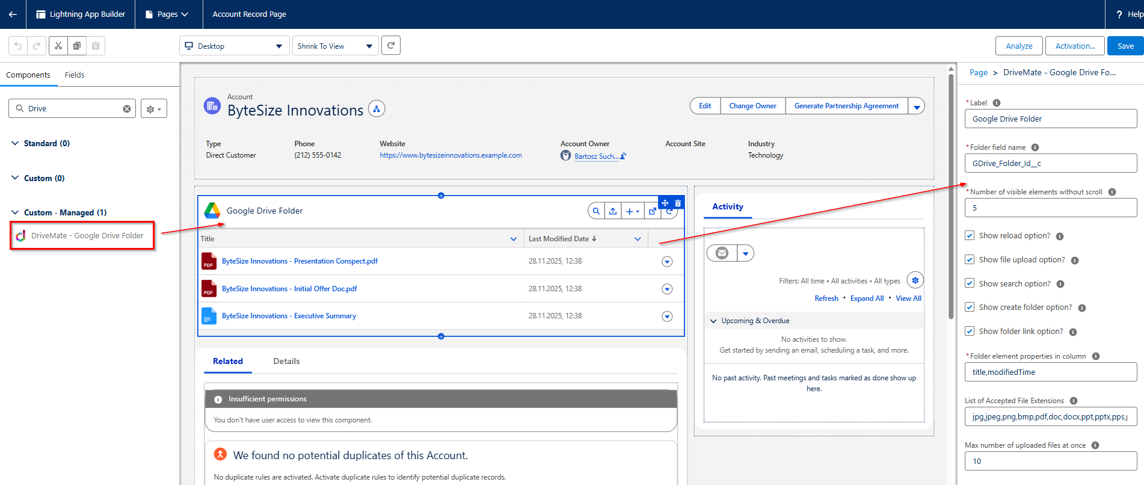Click the info icon beside List of Accepted File Extensions
Image resolution: width=1144 pixels, height=485 pixels.
coord(1074,401)
